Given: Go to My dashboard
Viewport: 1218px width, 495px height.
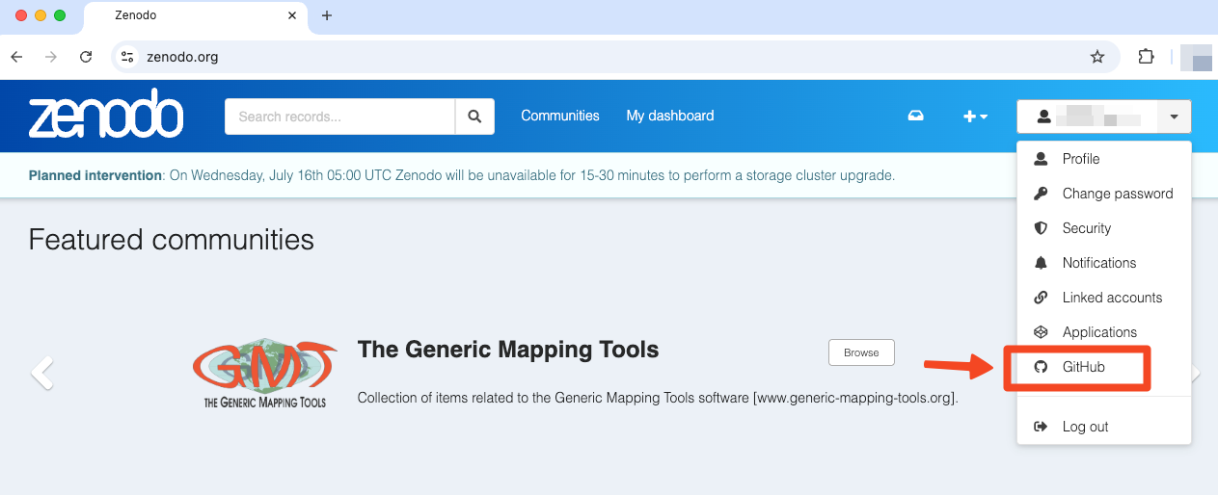Looking at the screenshot, I should pyautogui.click(x=670, y=116).
